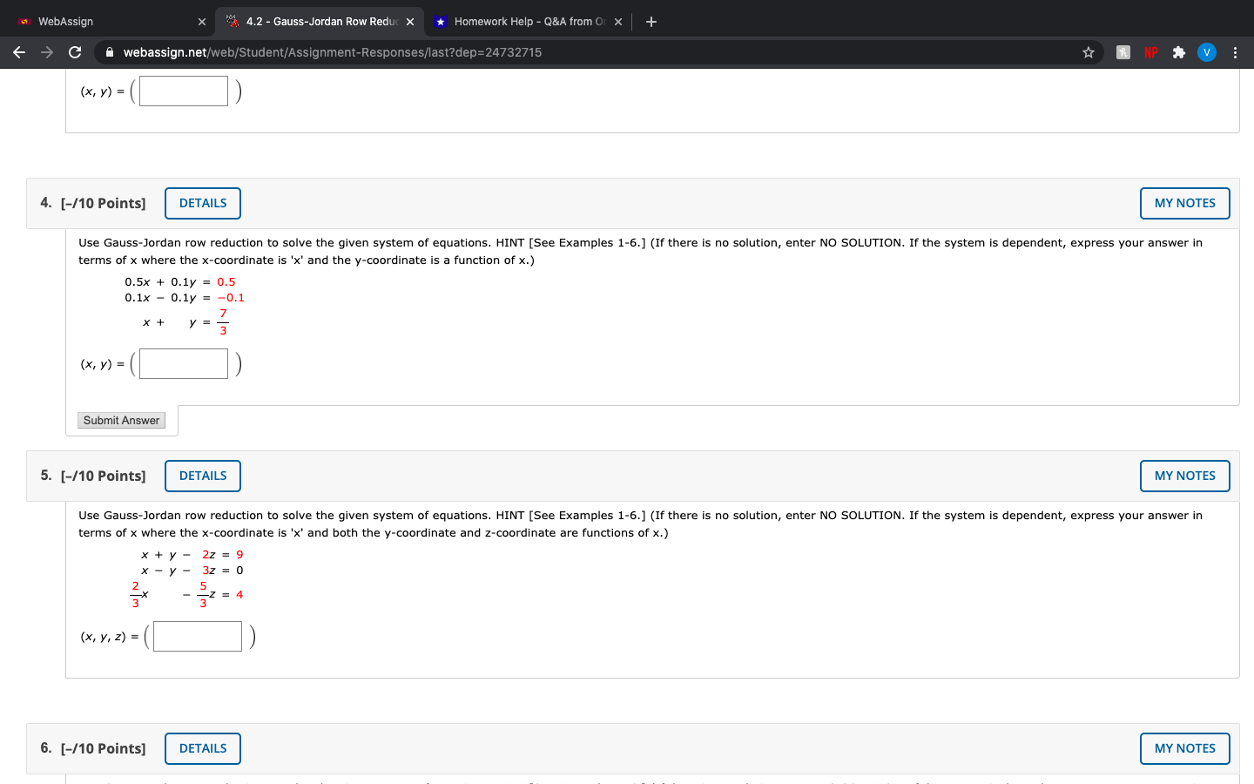Viewport: 1254px width, 784px height.
Task: Click the question 4 points label
Action: click(103, 204)
